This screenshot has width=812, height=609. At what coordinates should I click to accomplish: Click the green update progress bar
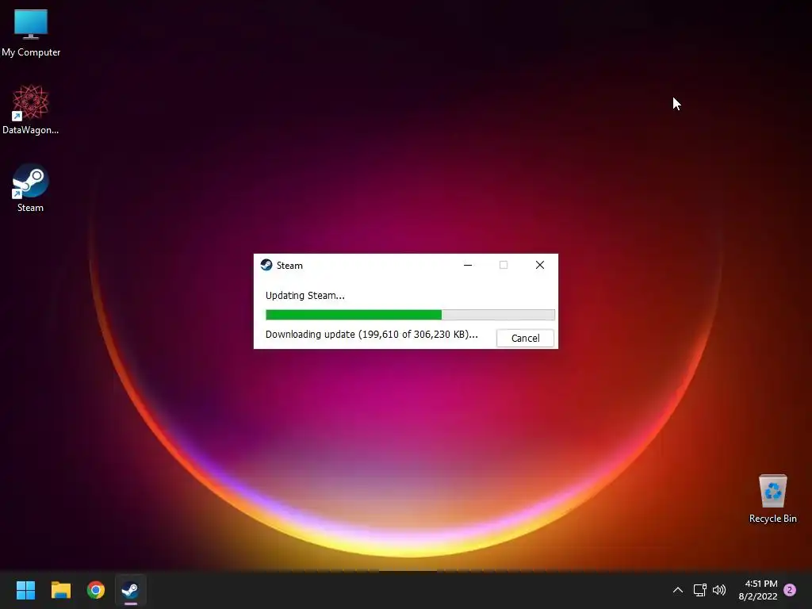(410, 315)
